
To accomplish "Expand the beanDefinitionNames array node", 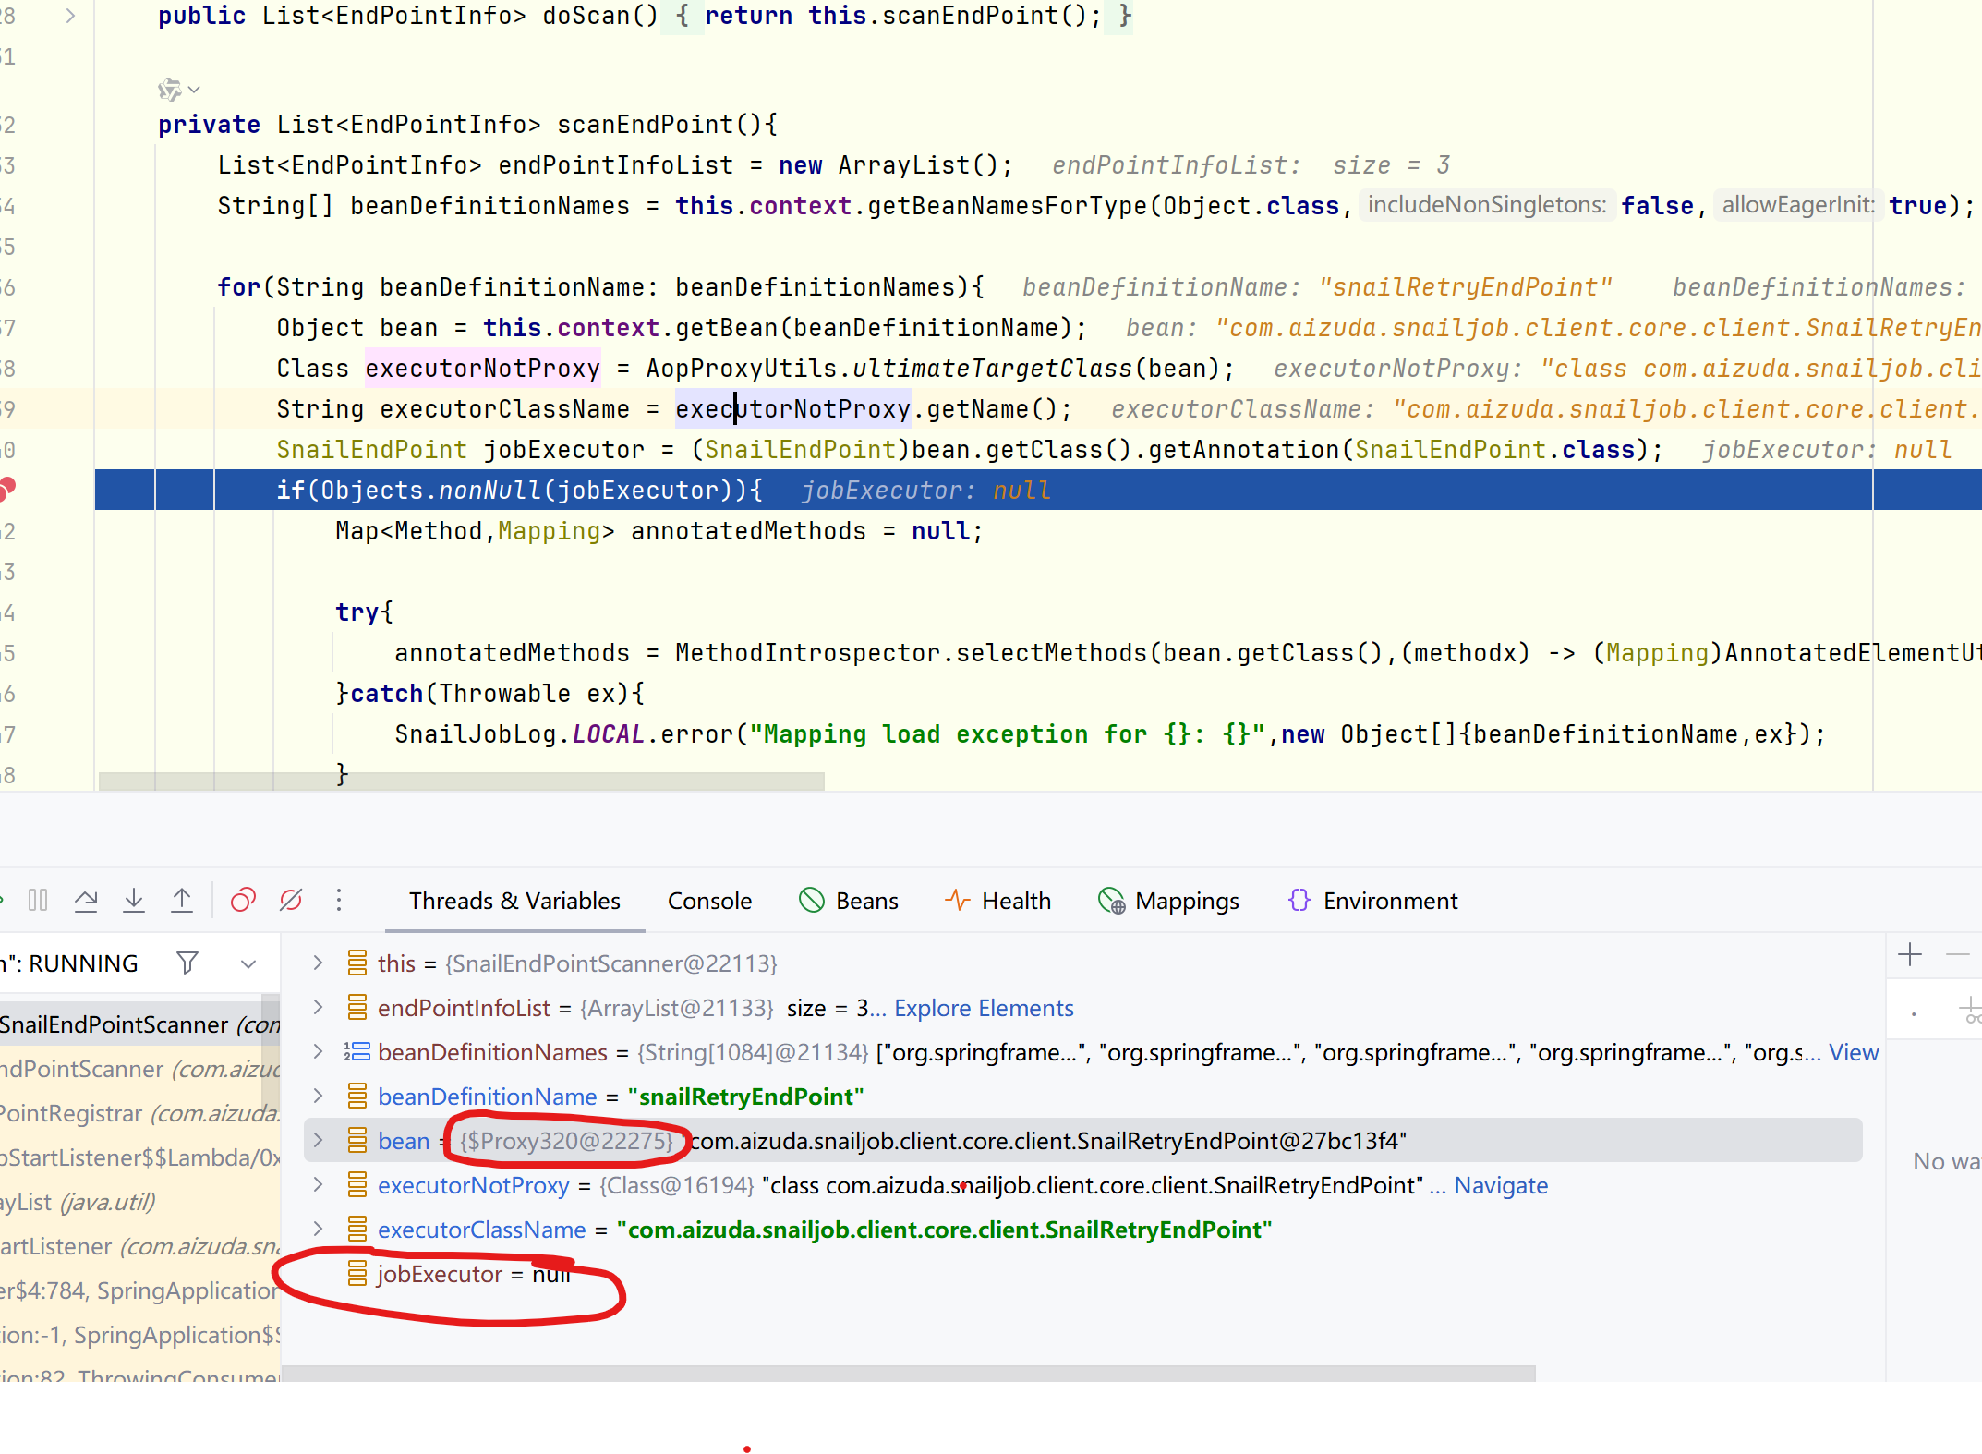I will 318,1051.
